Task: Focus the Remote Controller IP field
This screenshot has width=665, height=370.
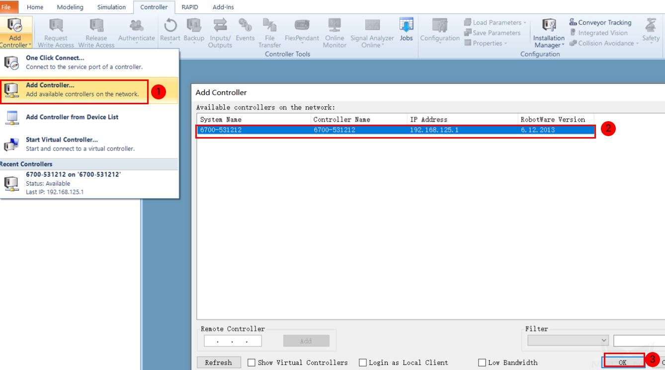Action: tap(233, 341)
